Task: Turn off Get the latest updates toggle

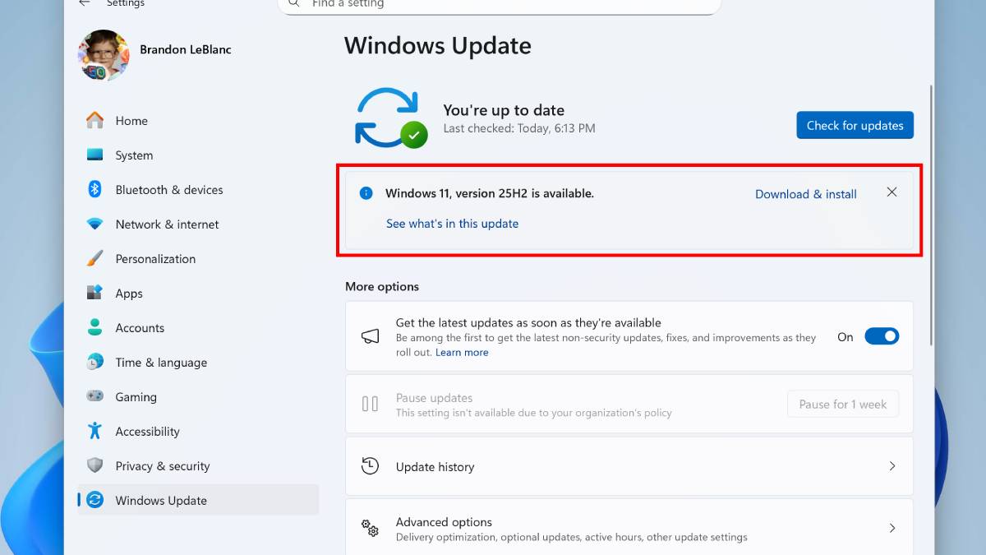Action: [882, 336]
